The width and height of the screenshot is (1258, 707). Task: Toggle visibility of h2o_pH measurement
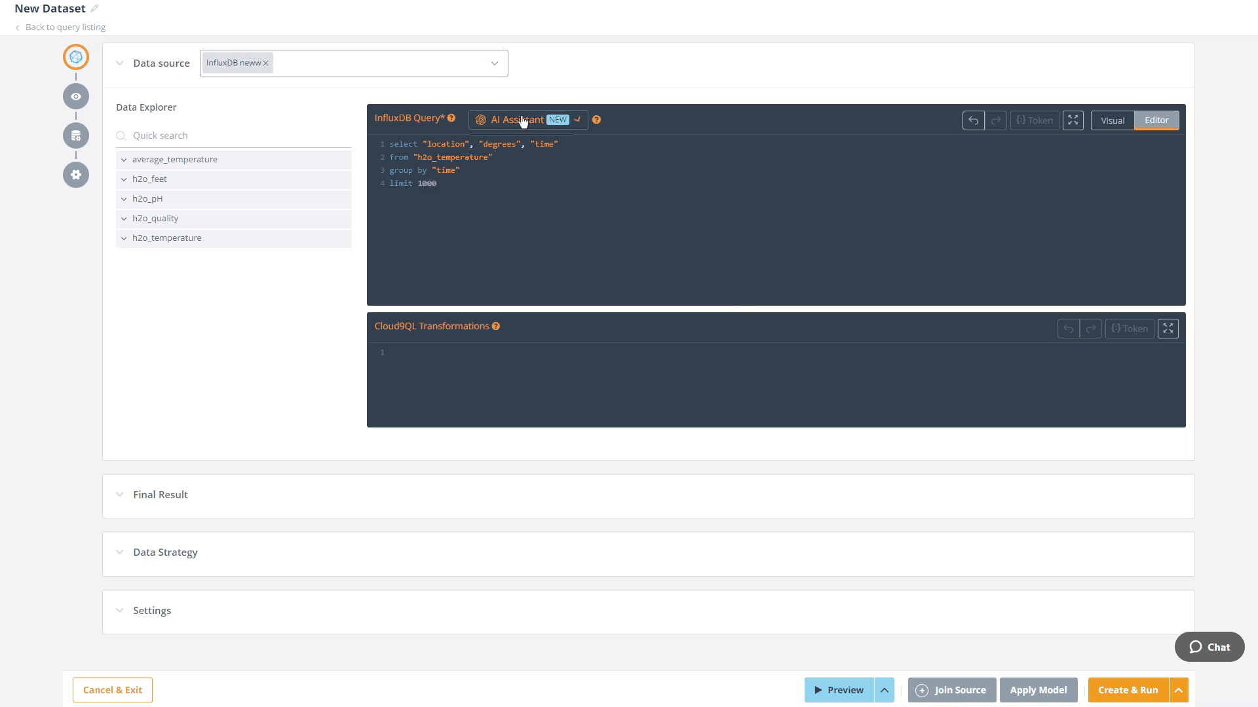click(x=124, y=198)
